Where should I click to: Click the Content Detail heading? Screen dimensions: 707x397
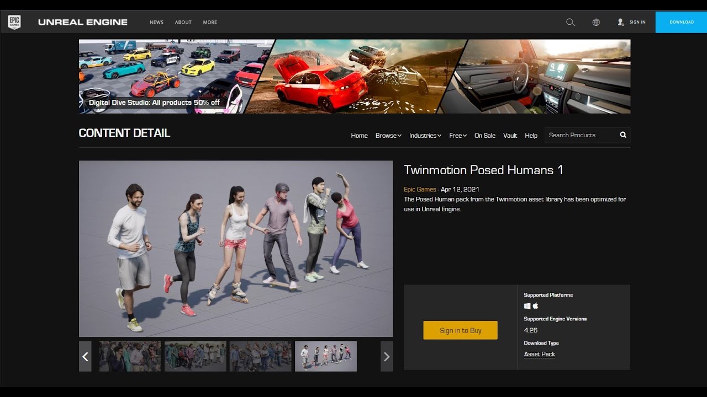click(x=124, y=133)
